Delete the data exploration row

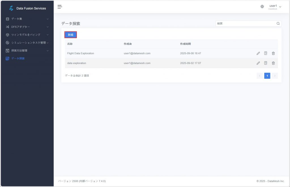(273, 63)
